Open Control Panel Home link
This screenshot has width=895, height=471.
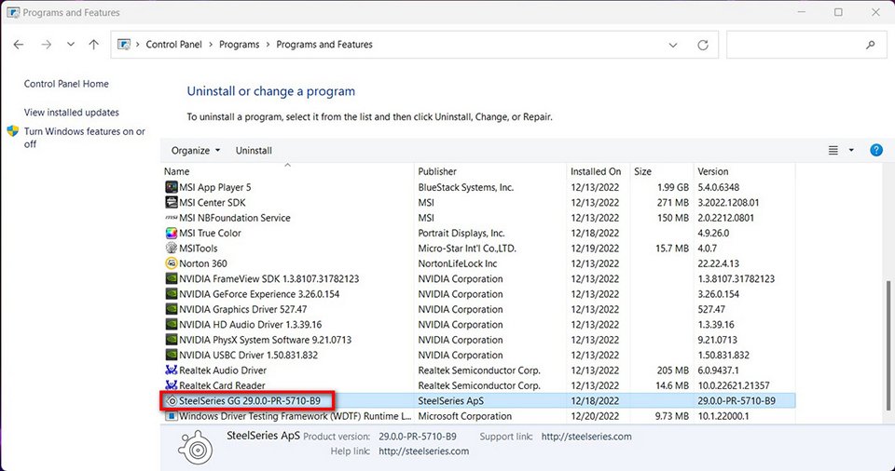[66, 84]
